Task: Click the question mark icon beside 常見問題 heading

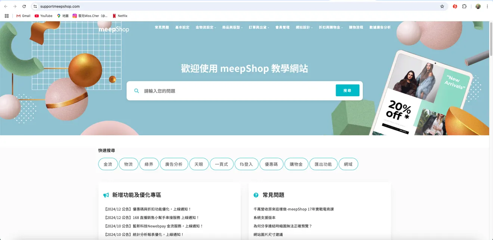Action: (256, 195)
